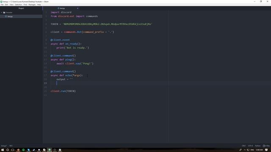271x152 pixels.
Task: Open Steam icon on taskbar
Action: (34, 150)
